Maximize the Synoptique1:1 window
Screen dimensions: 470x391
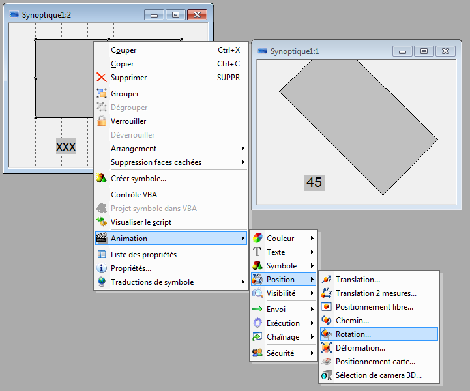pos(424,51)
